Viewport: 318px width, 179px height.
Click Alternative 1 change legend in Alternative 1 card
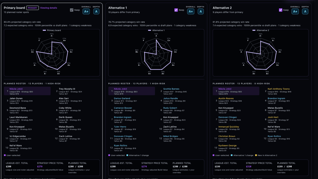pyautogui.click(x=138, y=155)
